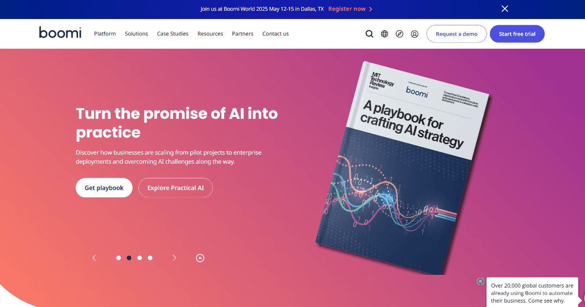
Task: Click the compass explore icon
Action: pyautogui.click(x=400, y=34)
